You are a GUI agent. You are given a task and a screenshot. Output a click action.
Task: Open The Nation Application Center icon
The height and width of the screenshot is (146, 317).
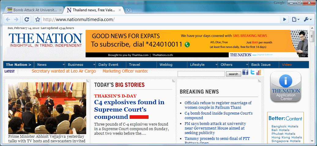click(286, 87)
